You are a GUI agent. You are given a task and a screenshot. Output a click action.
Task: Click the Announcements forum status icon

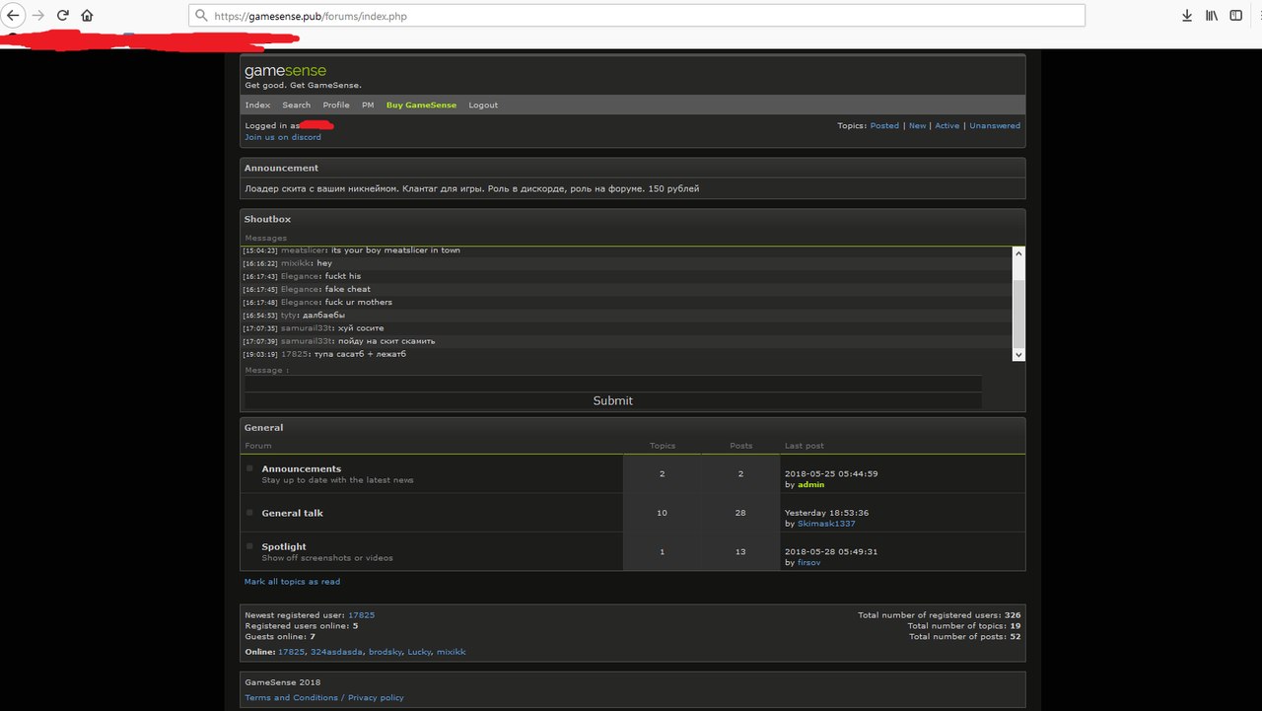coord(249,468)
